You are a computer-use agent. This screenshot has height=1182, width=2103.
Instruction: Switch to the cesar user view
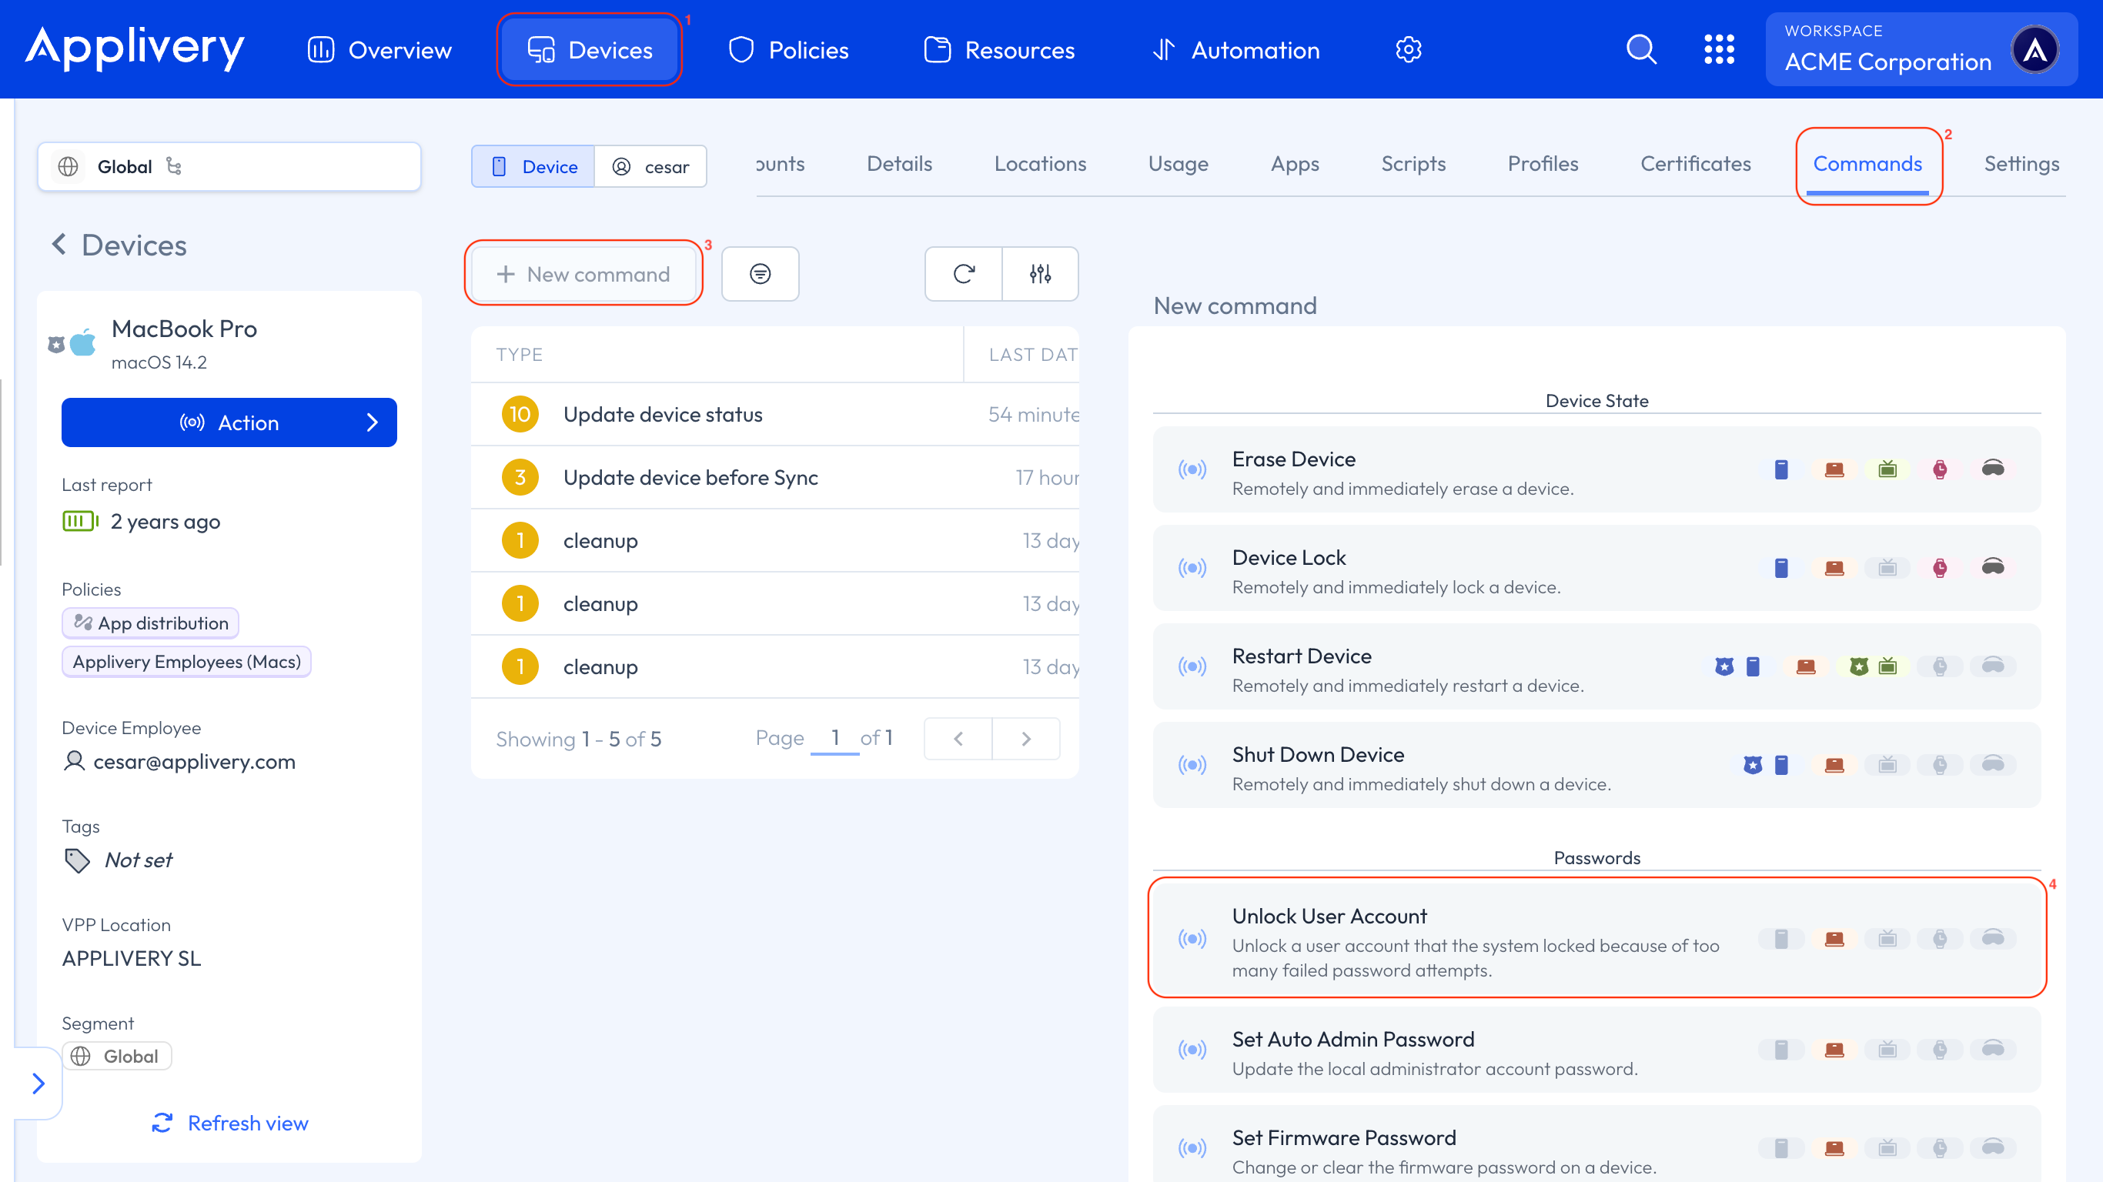click(x=650, y=166)
